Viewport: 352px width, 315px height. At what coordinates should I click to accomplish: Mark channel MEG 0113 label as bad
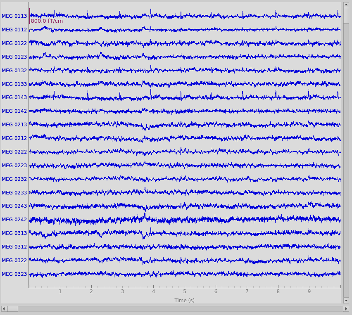click(x=14, y=16)
